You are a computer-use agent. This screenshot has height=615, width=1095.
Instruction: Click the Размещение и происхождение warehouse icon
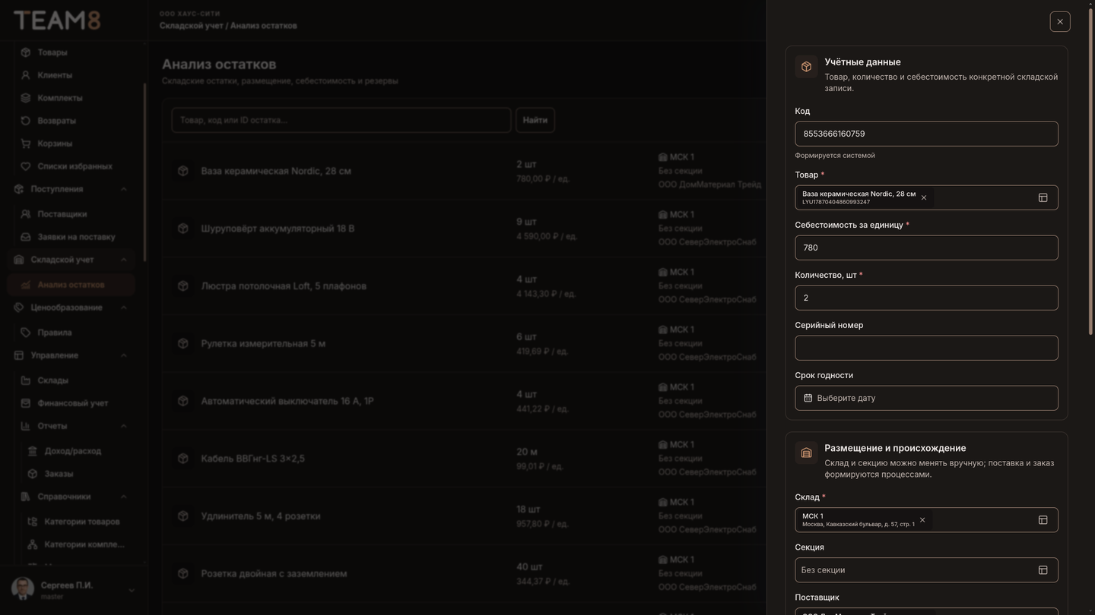806,453
